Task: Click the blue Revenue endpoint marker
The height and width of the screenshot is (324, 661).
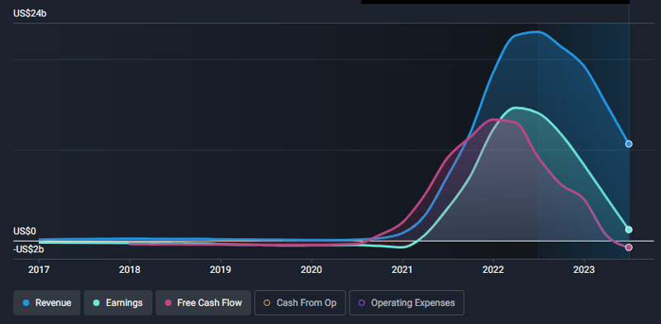Action: click(x=629, y=144)
